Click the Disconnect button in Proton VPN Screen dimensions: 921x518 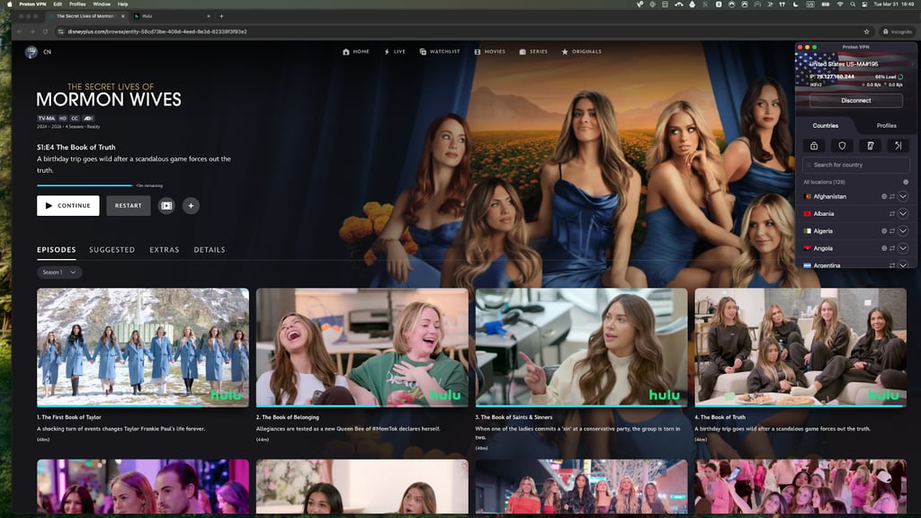(856, 101)
